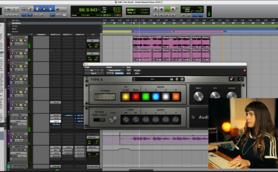The width and height of the screenshot is (278, 172).
Task: Select the Type A insert on BV track
Action: click(56, 121)
